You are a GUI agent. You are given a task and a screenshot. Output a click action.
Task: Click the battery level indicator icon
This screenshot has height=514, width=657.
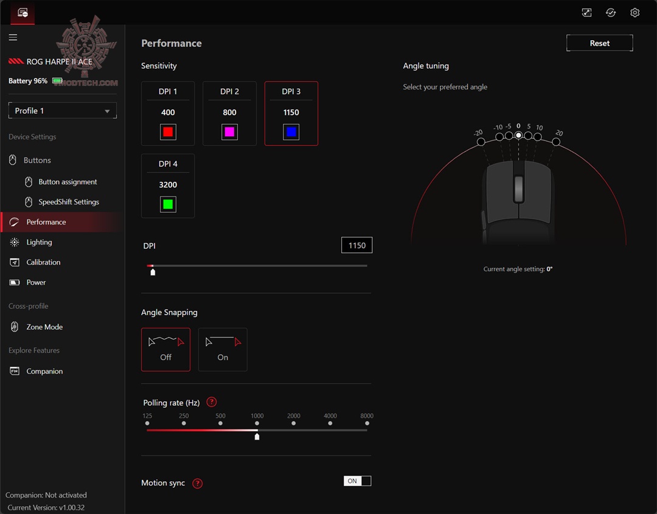click(57, 80)
